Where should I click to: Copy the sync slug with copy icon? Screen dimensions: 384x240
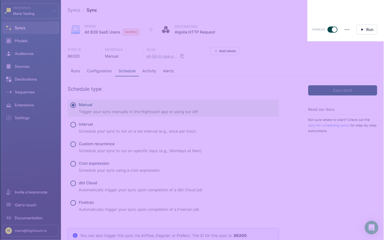tap(182, 56)
